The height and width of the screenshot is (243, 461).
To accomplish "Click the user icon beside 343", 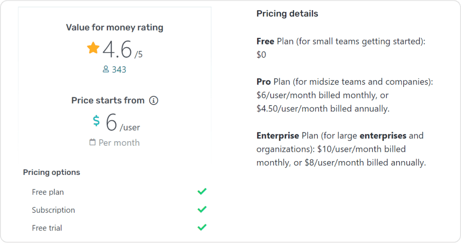I will coord(106,69).
